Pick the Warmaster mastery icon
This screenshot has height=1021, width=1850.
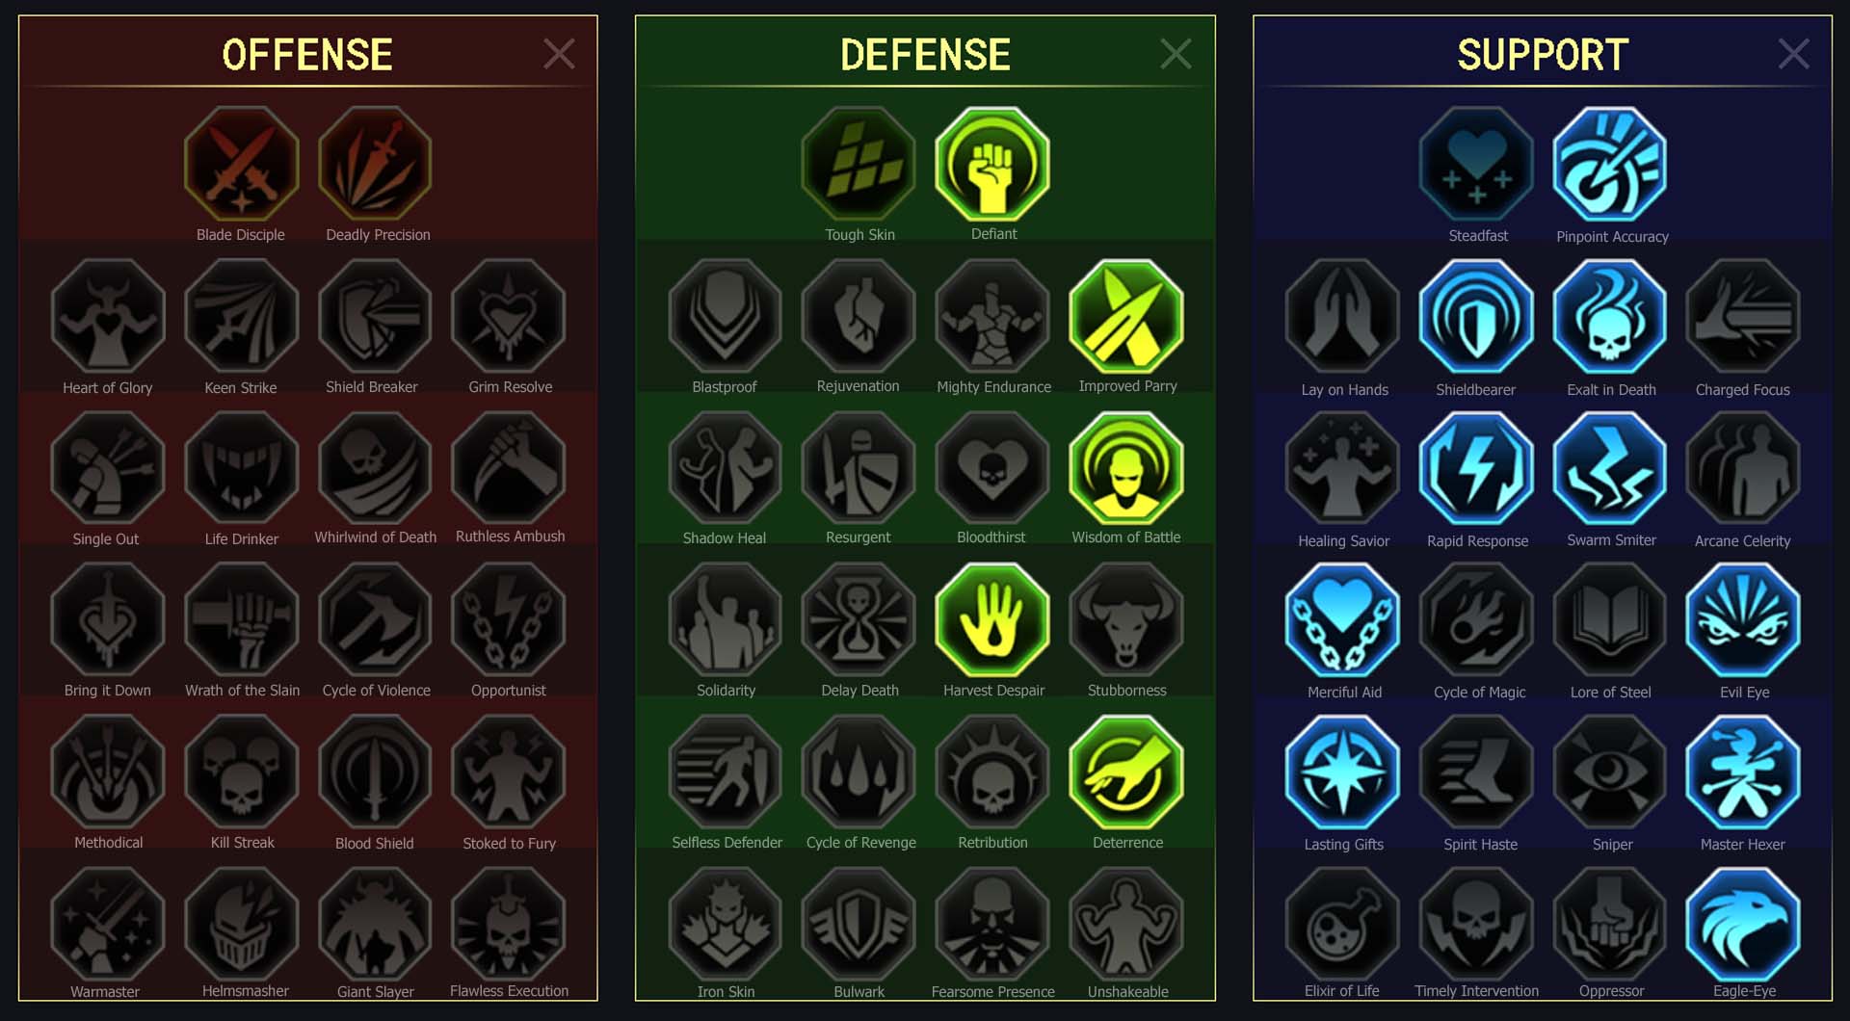point(108,925)
